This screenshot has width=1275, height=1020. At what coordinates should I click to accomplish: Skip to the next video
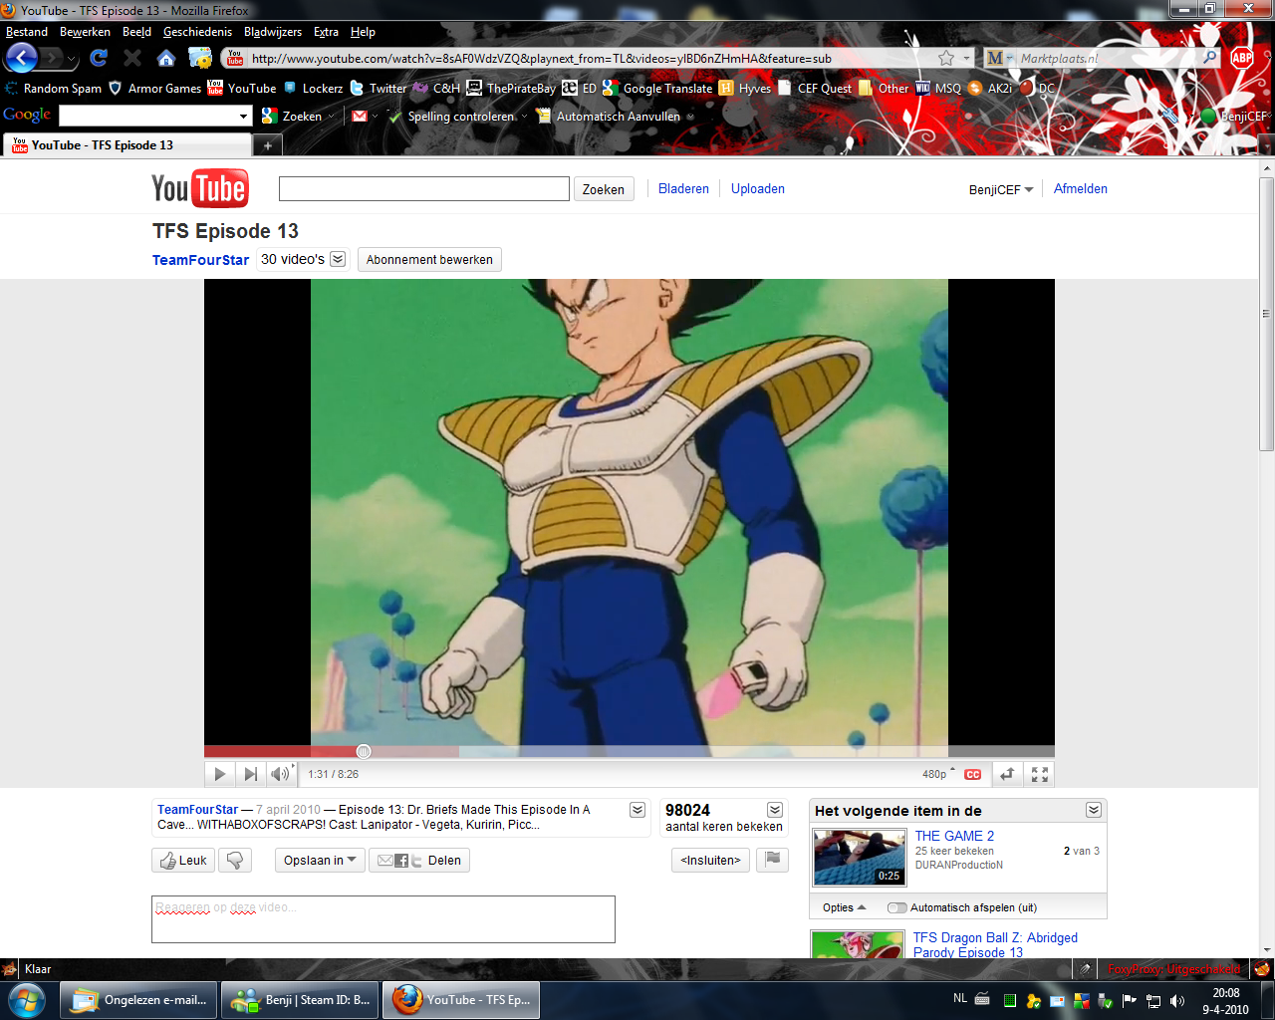click(x=249, y=774)
